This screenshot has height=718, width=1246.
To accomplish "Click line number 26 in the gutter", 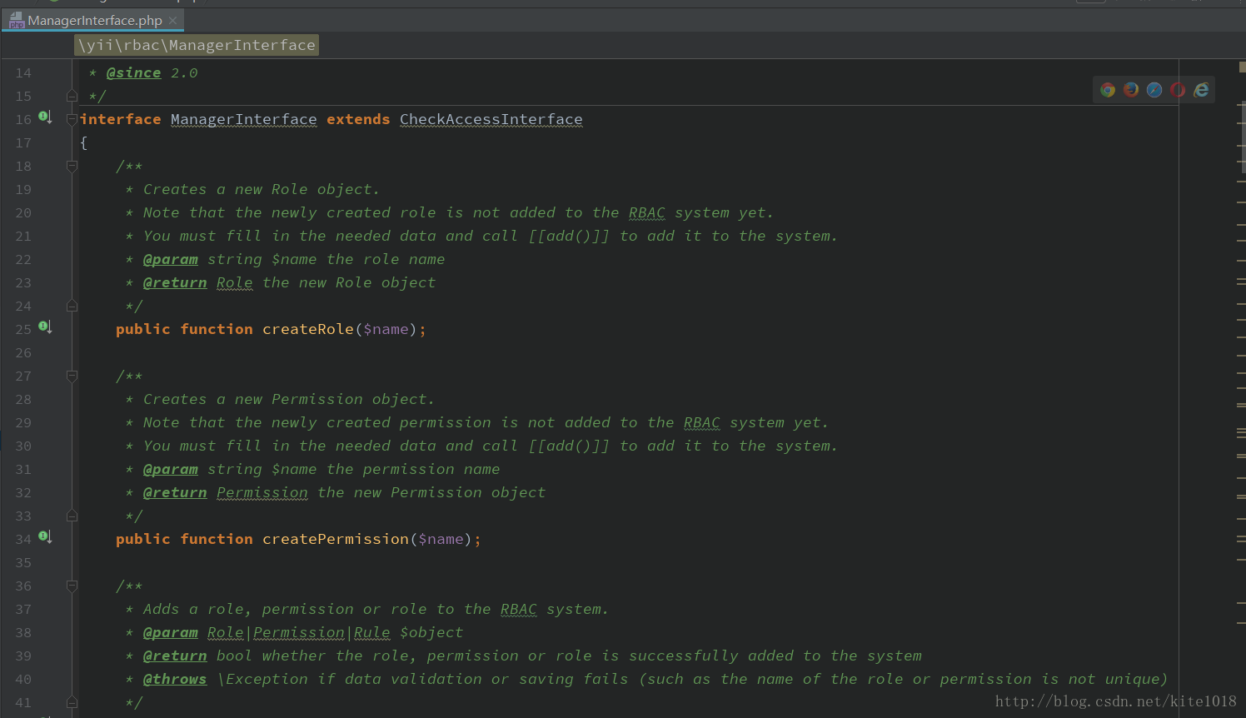I will (23, 353).
